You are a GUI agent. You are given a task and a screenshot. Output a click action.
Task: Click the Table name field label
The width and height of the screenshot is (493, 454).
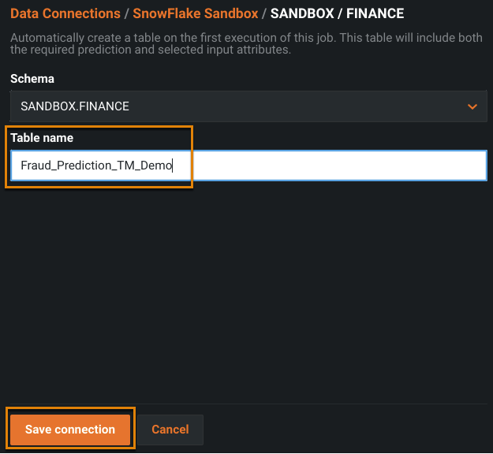click(x=42, y=138)
